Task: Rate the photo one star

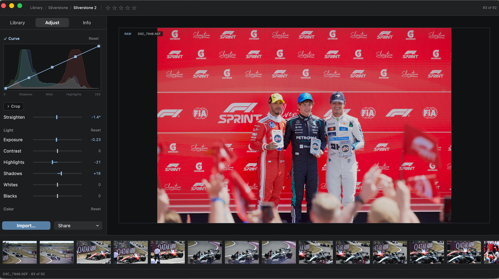Action: [x=108, y=8]
